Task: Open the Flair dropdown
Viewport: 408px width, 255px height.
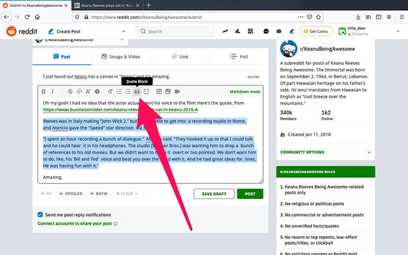Action: pos(127,193)
